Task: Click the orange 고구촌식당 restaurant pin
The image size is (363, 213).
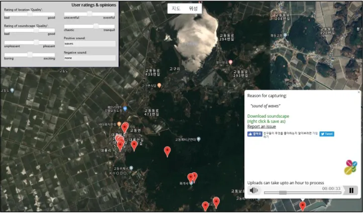Action: (159, 86)
